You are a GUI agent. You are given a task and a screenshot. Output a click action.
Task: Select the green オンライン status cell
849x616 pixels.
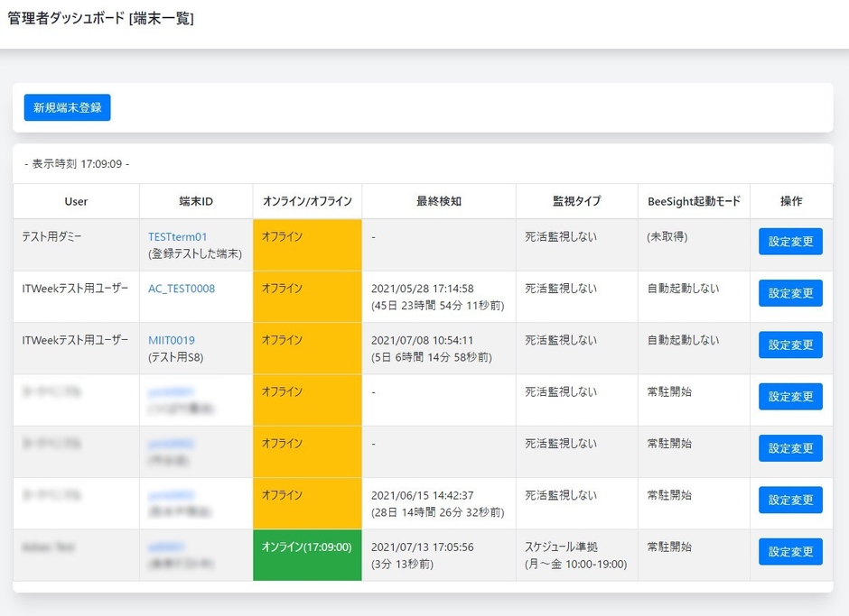306,551
